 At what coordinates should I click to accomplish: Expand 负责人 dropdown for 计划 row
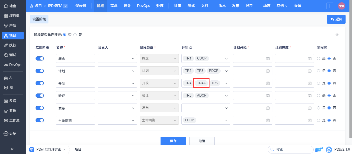pos(117,71)
